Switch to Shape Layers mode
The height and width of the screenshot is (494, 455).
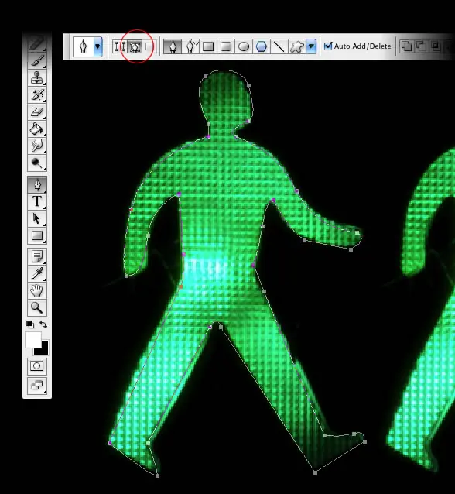(x=120, y=46)
